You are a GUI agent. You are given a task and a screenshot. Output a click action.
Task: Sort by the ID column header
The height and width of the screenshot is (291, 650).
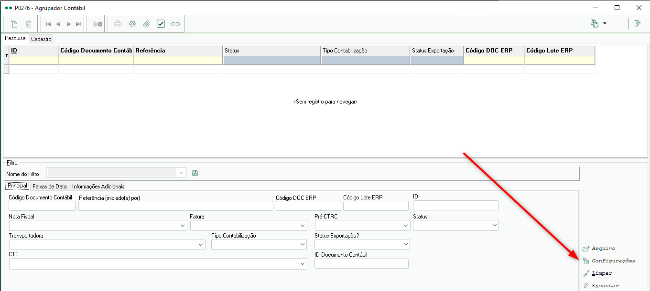pos(34,51)
